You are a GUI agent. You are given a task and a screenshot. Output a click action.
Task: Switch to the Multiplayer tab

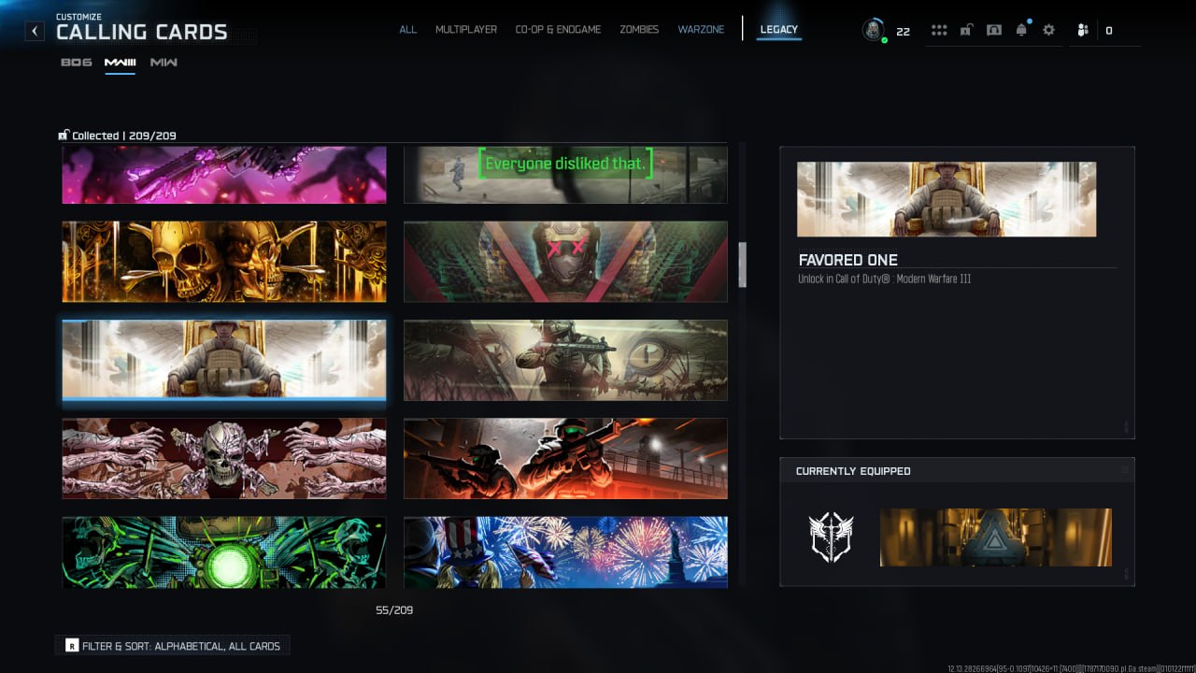click(x=466, y=30)
